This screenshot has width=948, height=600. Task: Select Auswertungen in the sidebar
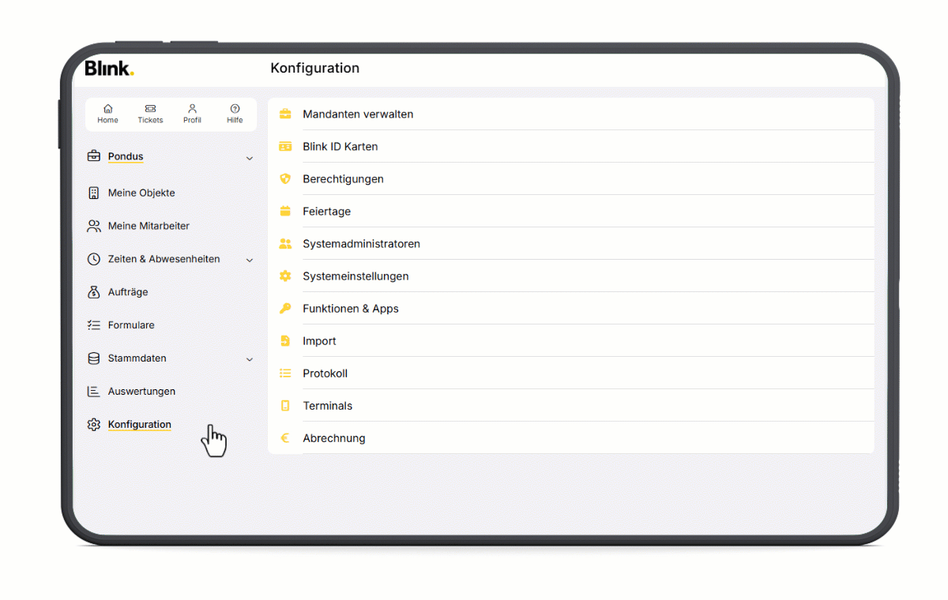(x=141, y=392)
